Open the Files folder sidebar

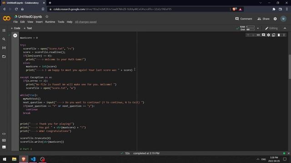4,57
